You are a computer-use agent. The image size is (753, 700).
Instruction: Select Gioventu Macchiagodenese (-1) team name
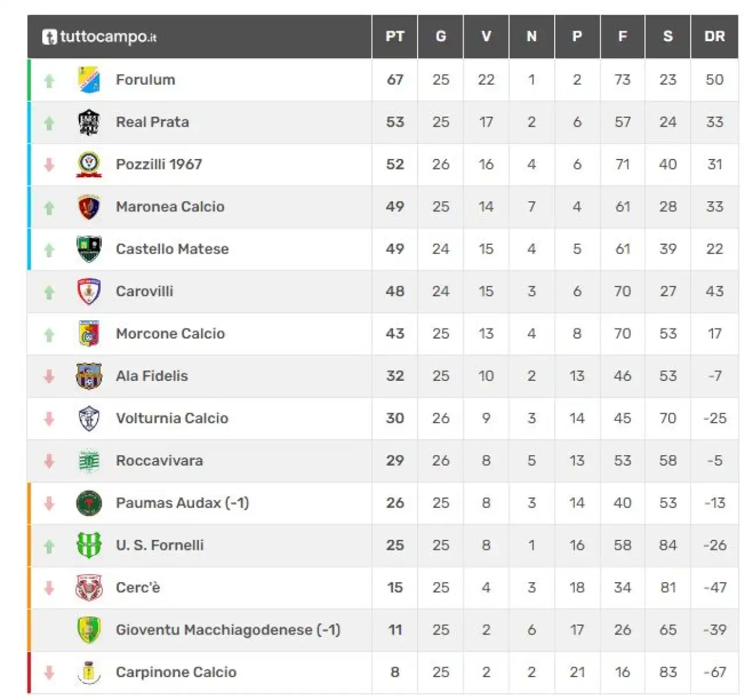(x=228, y=630)
